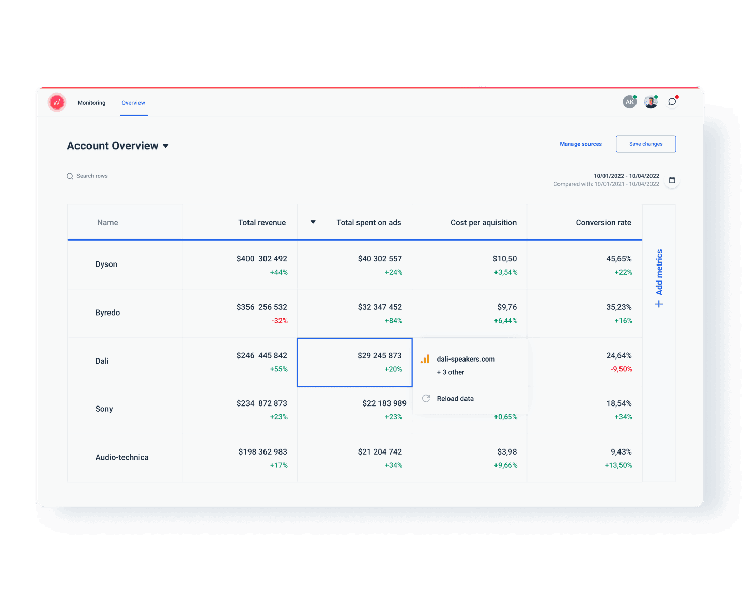Expand the + 3 other sources list
Image resolution: width=744 pixels, height=593 pixels.
click(x=450, y=372)
